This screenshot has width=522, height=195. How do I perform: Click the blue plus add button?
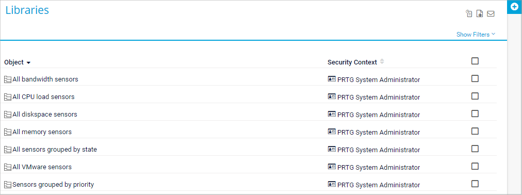(514, 7)
